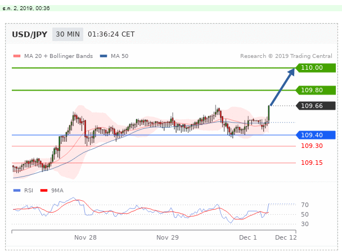Click the 109.30 support level label
This screenshot has height=252, width=342.
point(312,146)
